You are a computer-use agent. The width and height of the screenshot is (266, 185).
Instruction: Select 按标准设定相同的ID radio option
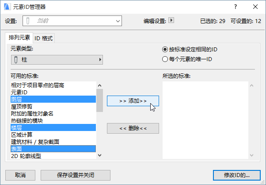165,50
